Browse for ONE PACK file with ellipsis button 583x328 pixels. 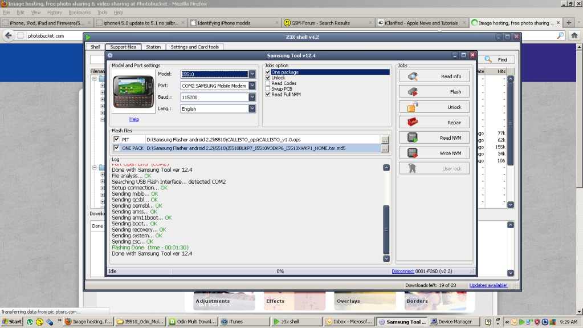coord(385,148)
